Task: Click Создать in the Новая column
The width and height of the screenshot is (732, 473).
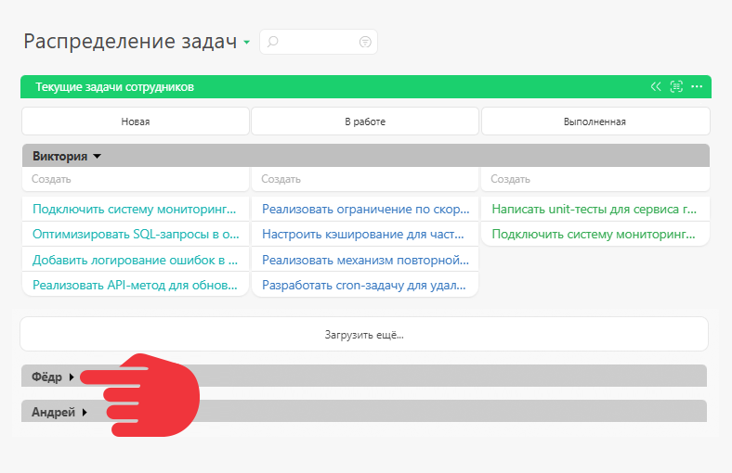Action: [136, 179]
